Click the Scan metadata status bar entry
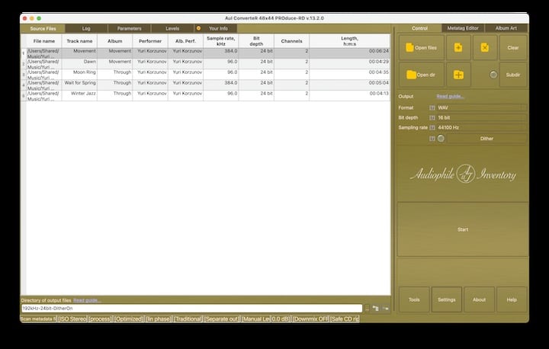The width and height of the screenshot is (549, 349). coord(39,319)
